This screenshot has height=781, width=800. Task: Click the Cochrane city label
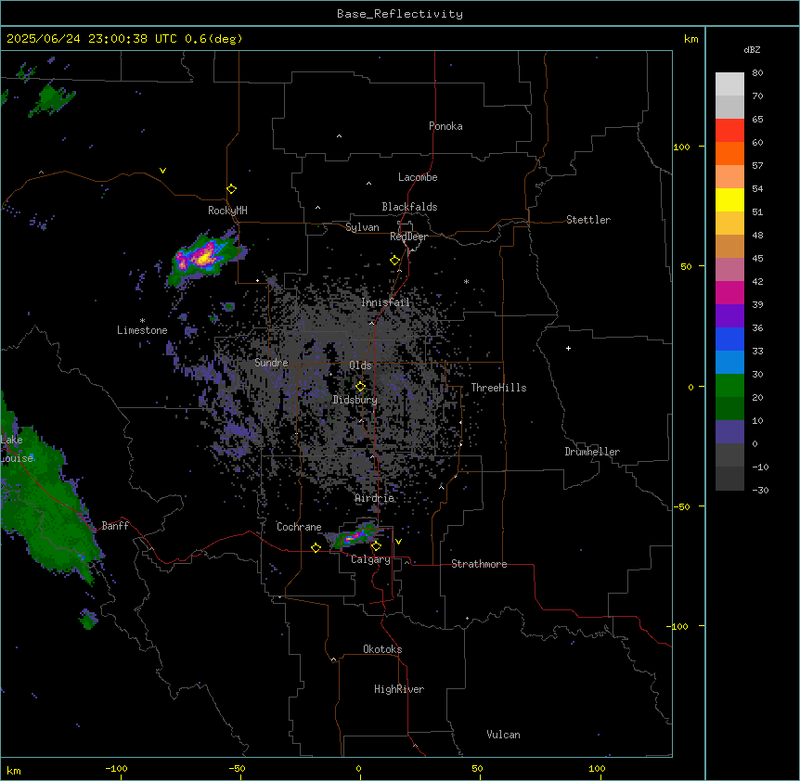(x=299, y=527)
